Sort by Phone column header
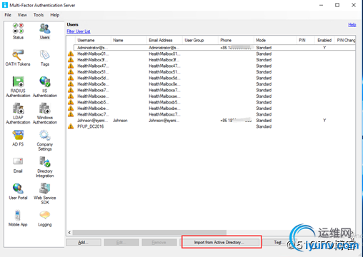This screenshot has height=257, width=363. coord(236,40)
